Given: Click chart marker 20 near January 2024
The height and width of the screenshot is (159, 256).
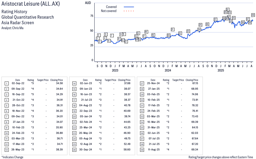Looking at the screenshot, I should pos(169,35).
